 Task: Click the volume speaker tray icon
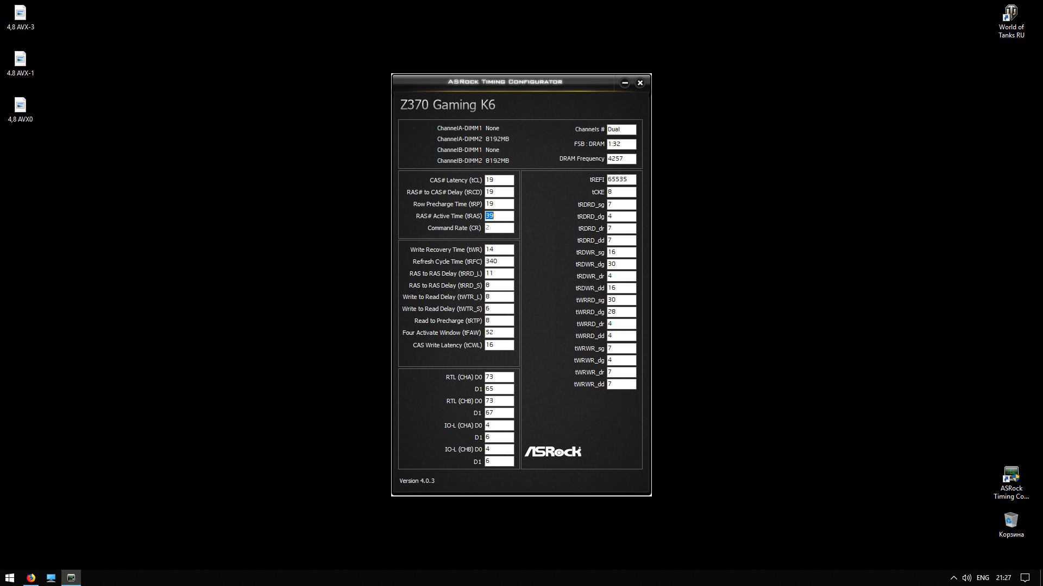click(x=967, y=578)
